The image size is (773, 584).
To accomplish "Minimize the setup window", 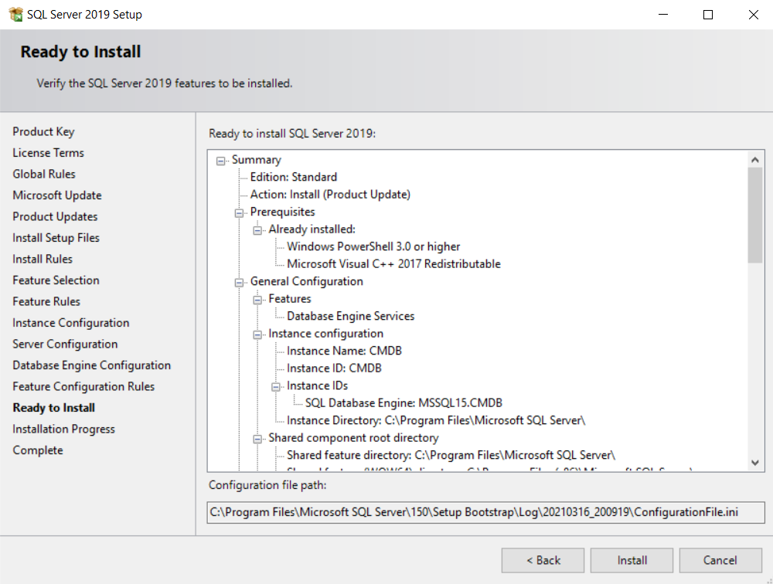I will click(x=663, y=15).
